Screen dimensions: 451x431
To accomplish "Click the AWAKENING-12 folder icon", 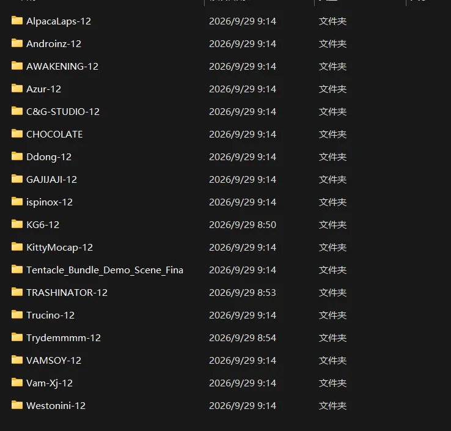I will 17,66.
